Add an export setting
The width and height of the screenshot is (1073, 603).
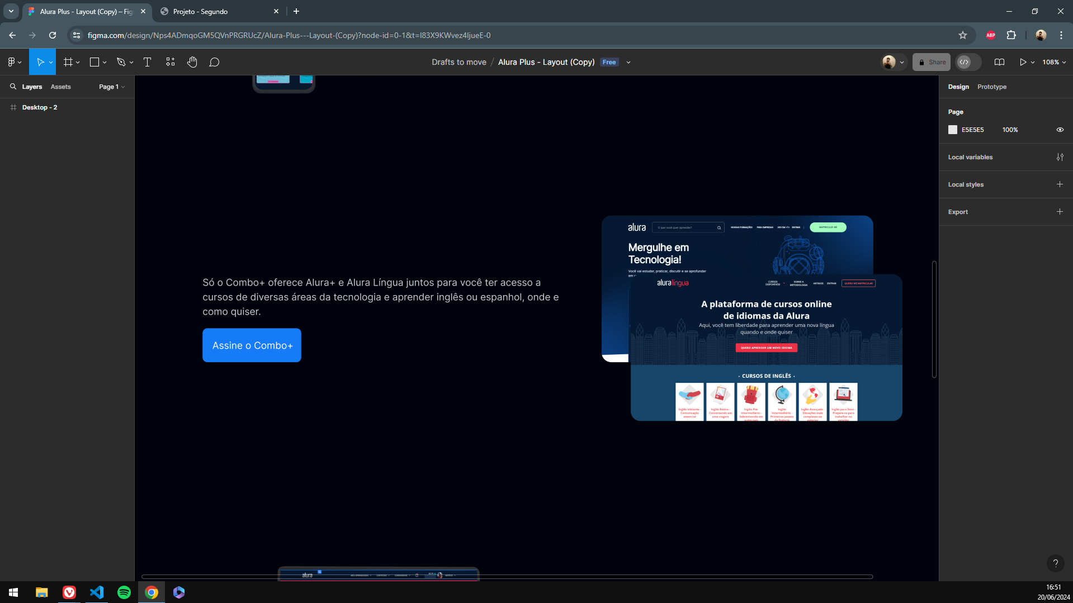click(x=1060, y=212)
